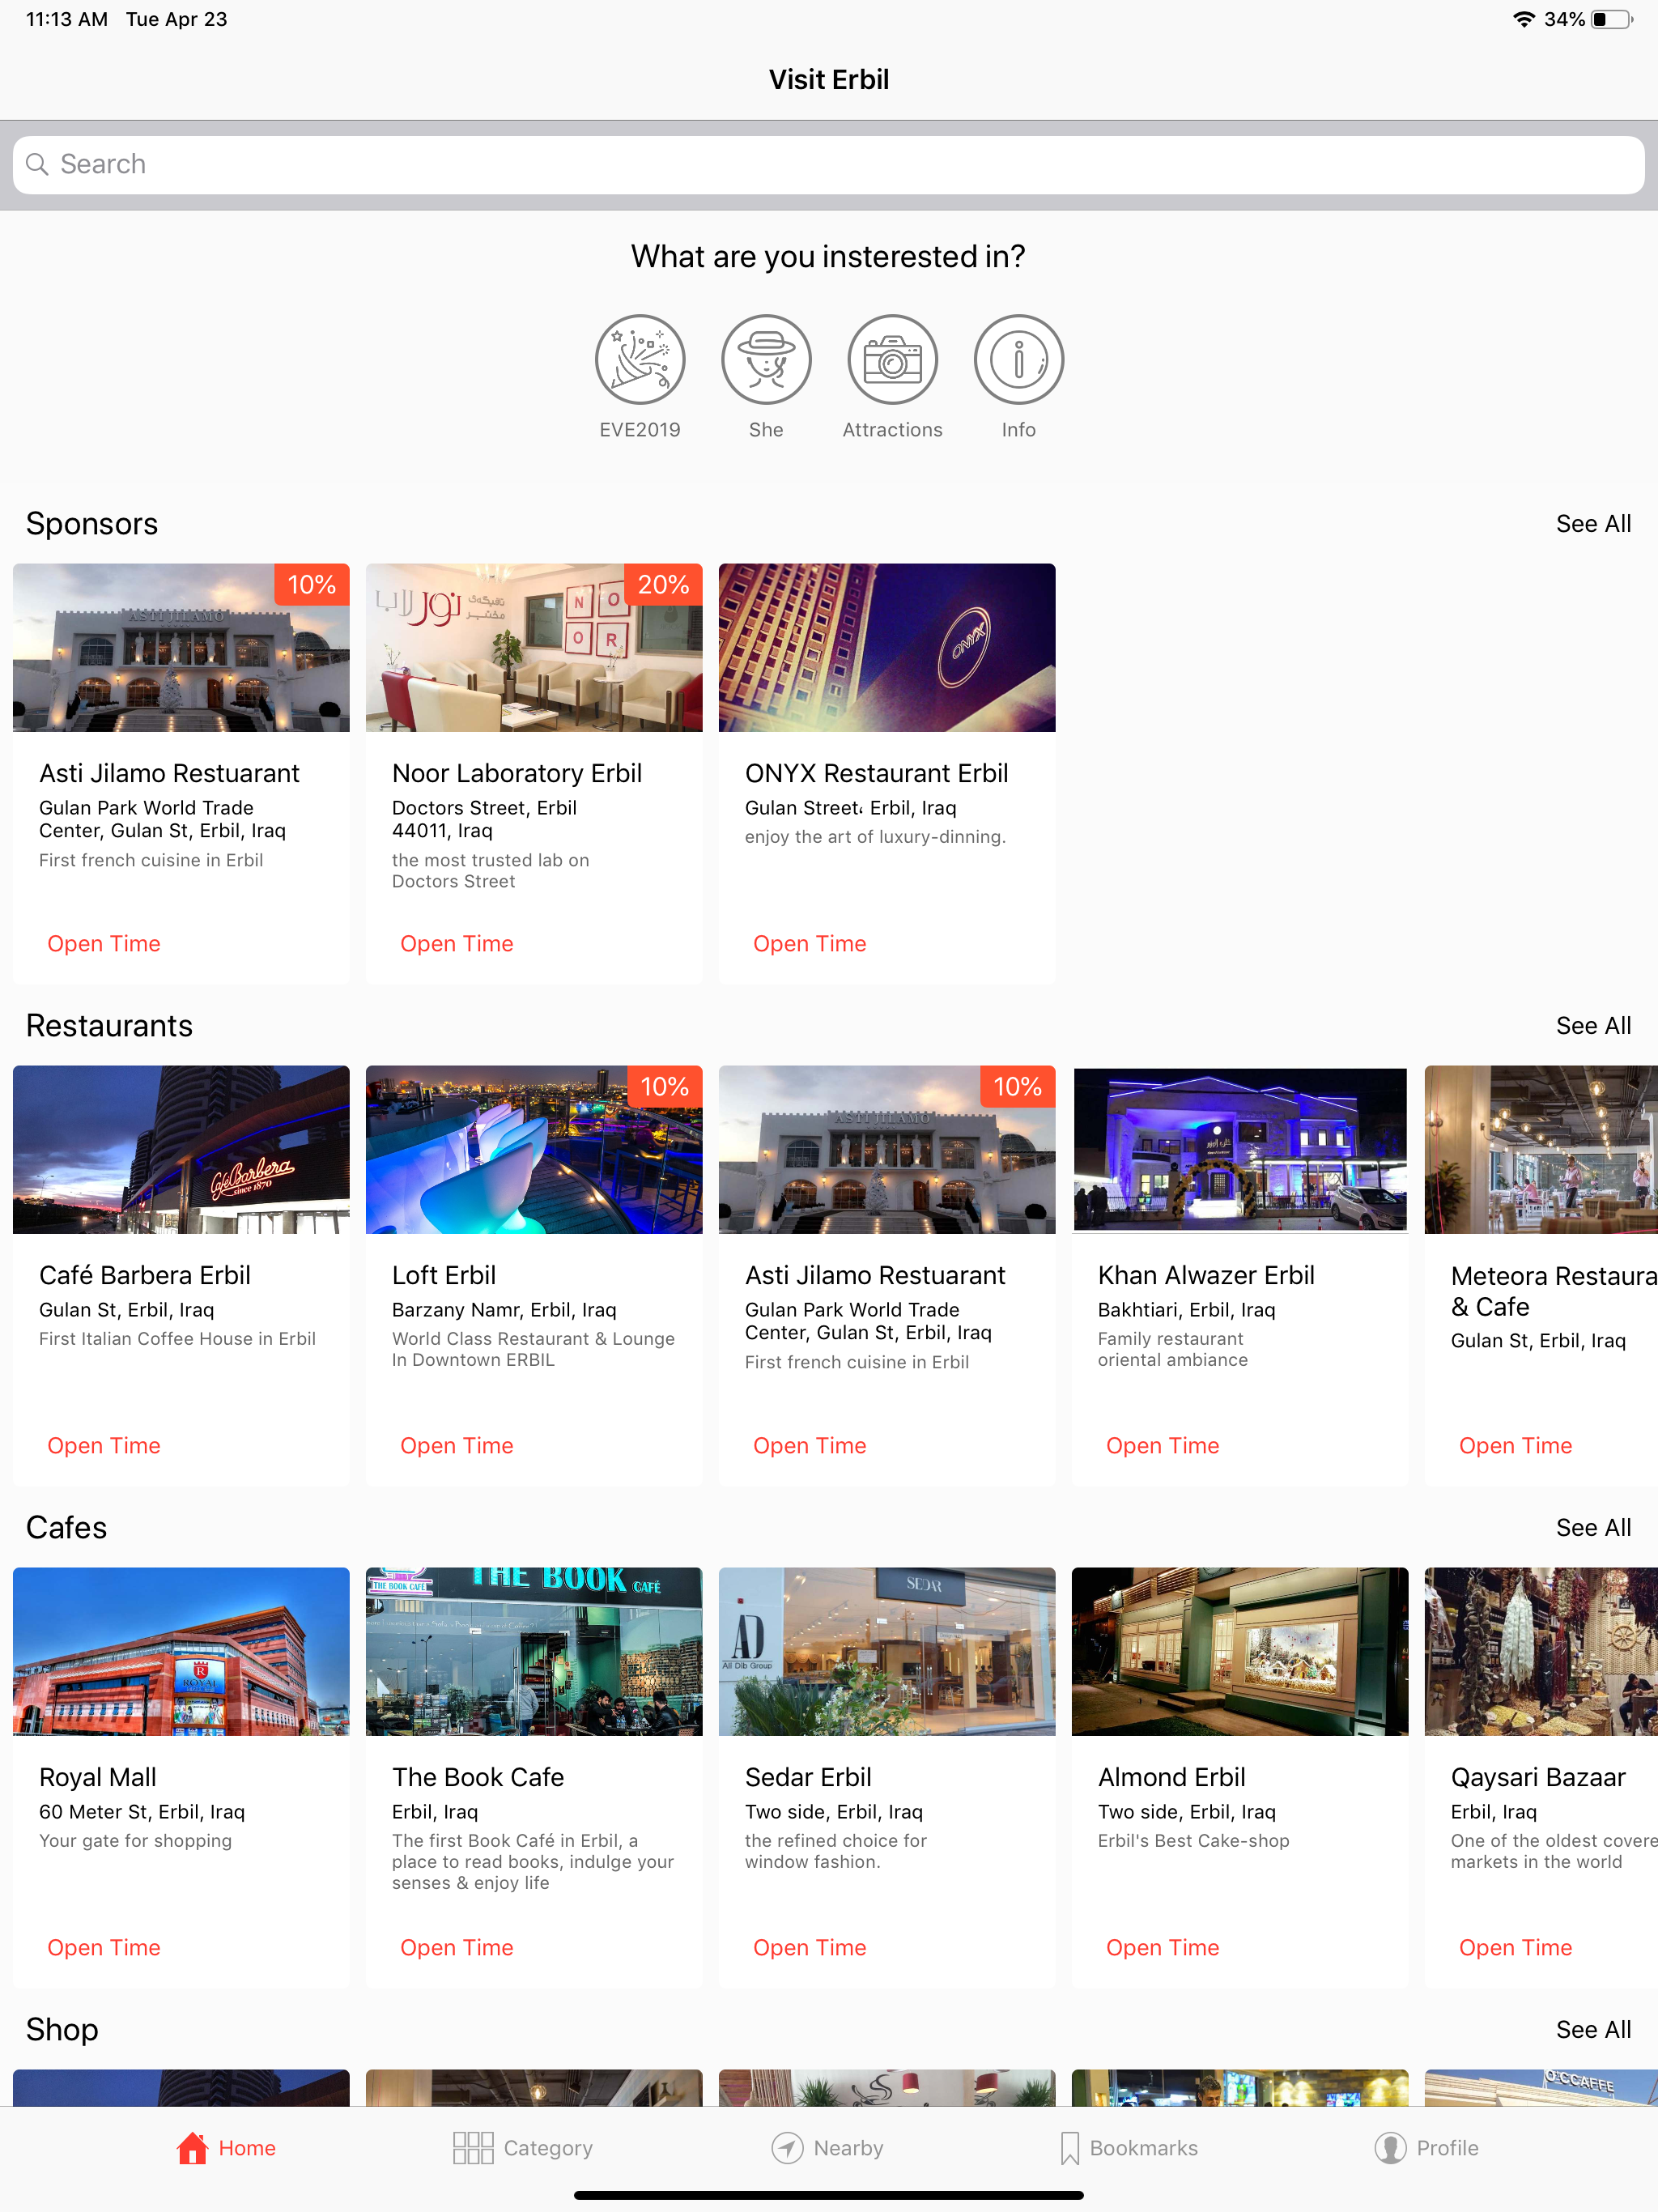This screenshot has height=2212, width=1658.
Task: Tap the Info category icon
Action: pos(1018,360)
